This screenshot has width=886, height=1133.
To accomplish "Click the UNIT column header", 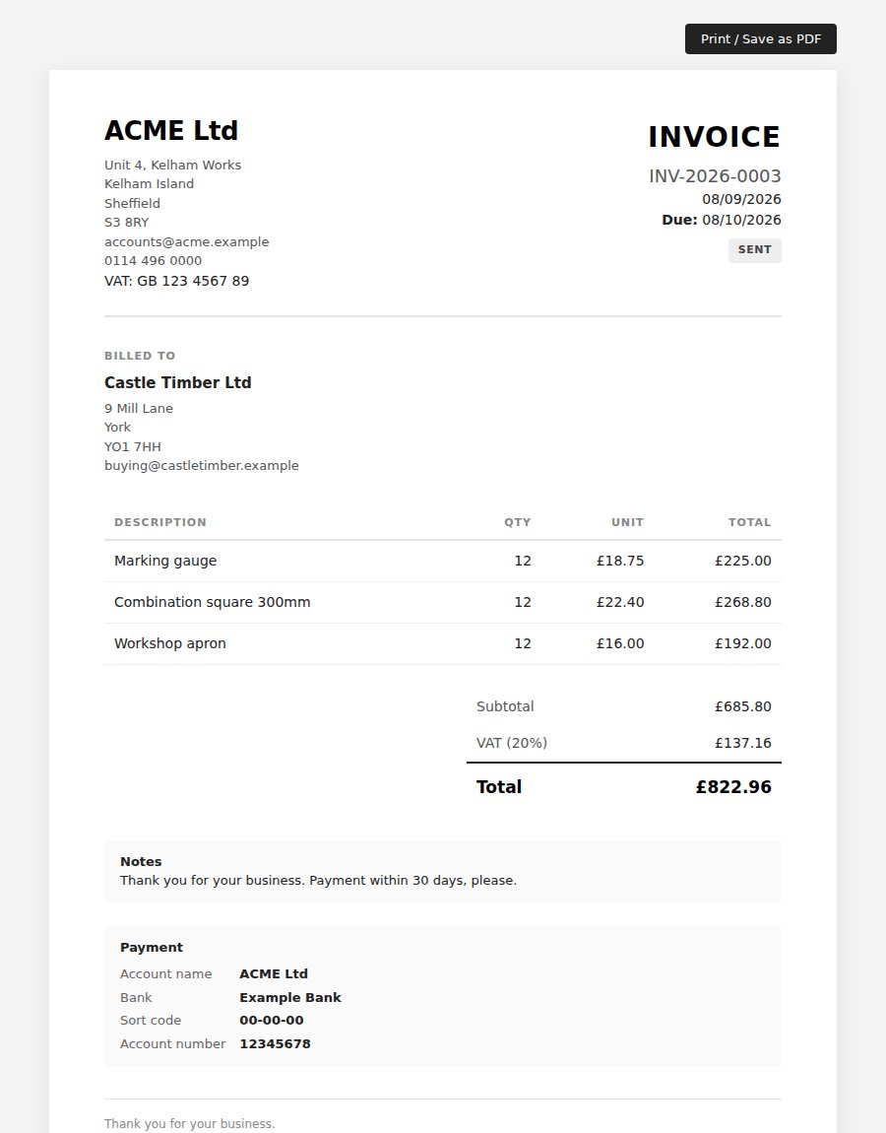I will [x=627, y=522].
